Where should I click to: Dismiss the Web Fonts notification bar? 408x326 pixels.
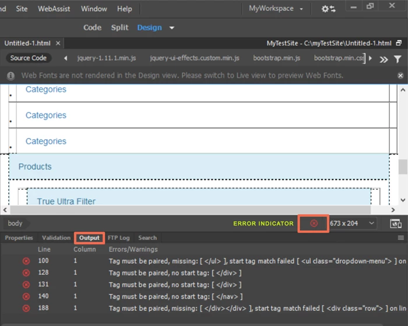tap(400, 76)
